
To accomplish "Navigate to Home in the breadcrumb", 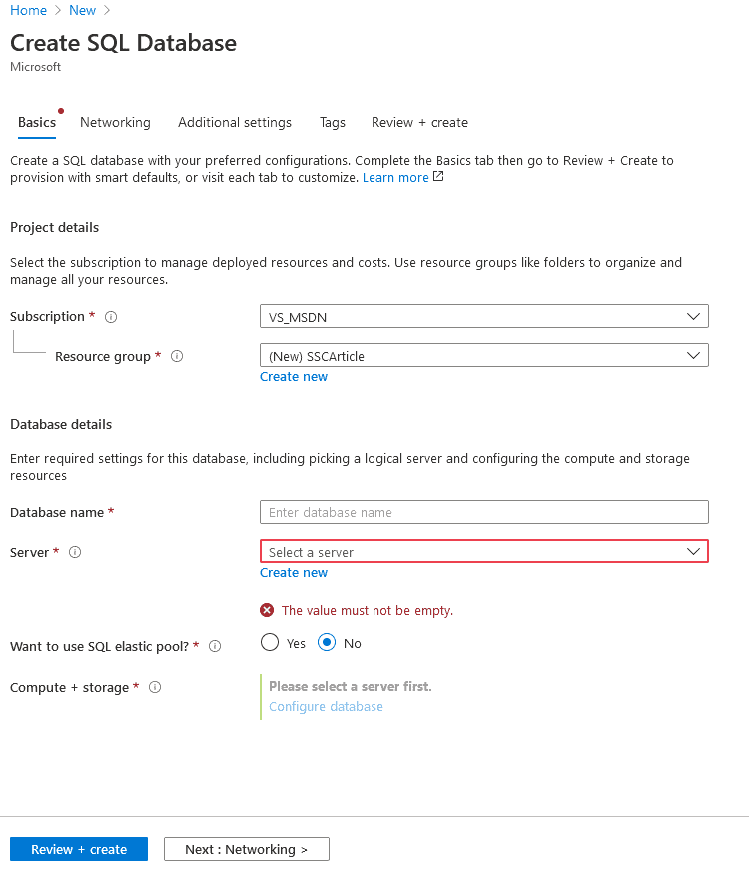I will coord(29,10).
